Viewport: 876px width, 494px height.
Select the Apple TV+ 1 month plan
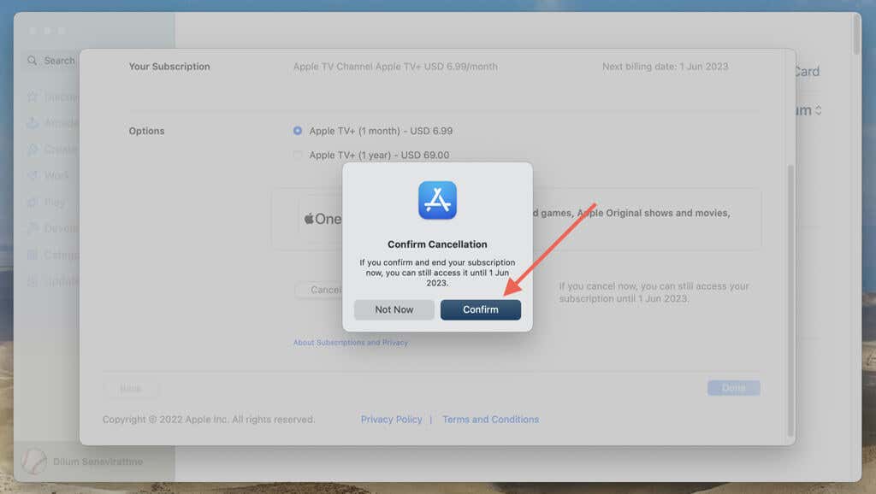tap(298, 131)
